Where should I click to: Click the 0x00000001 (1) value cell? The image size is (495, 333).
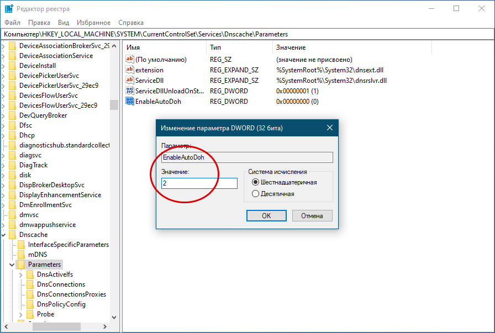[x=297, y=91]
